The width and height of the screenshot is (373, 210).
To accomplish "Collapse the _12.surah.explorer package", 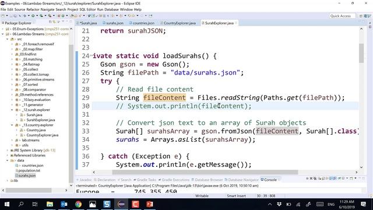I will [12, 110].
